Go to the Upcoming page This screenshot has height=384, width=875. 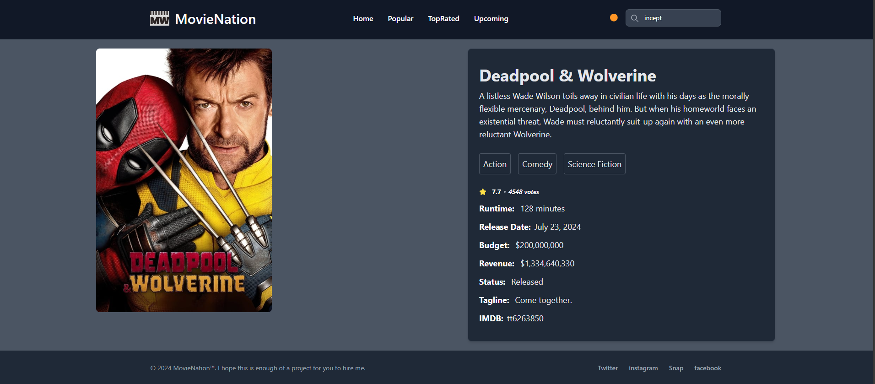click(x=491, y=19)
